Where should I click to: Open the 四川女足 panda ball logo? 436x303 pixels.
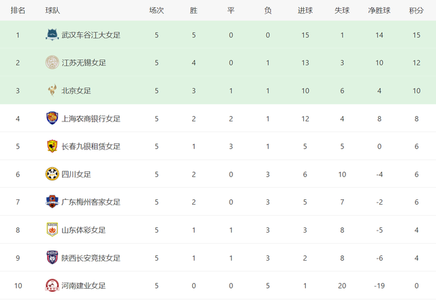coord(52,174)
